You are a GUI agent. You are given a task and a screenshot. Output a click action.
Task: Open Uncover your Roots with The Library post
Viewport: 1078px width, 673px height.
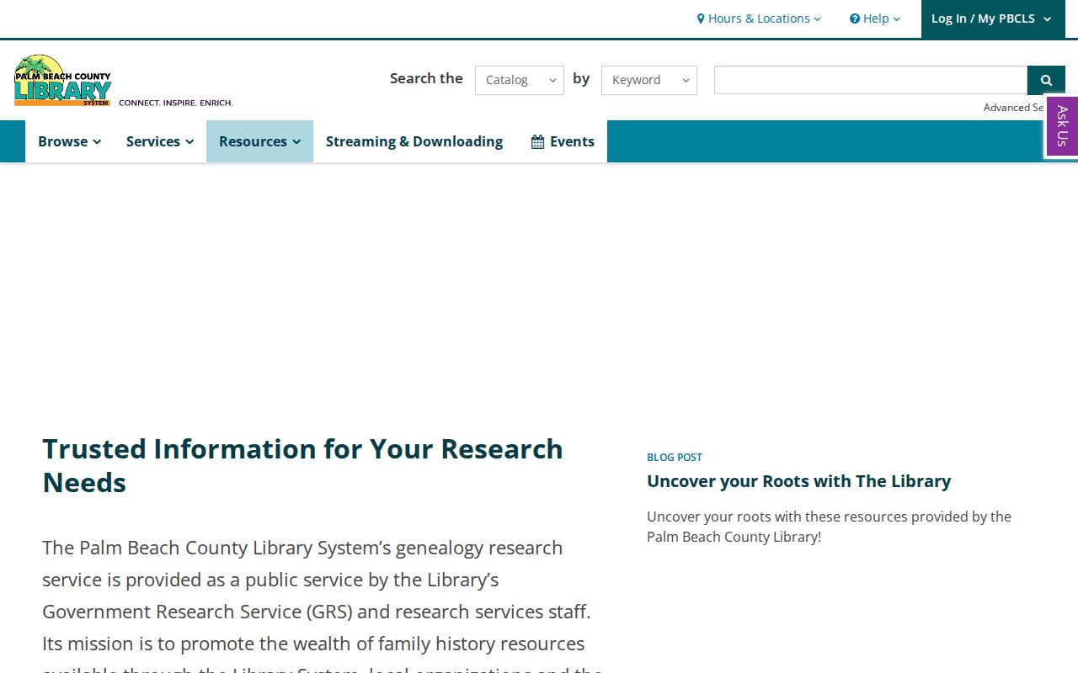point(798,481)
